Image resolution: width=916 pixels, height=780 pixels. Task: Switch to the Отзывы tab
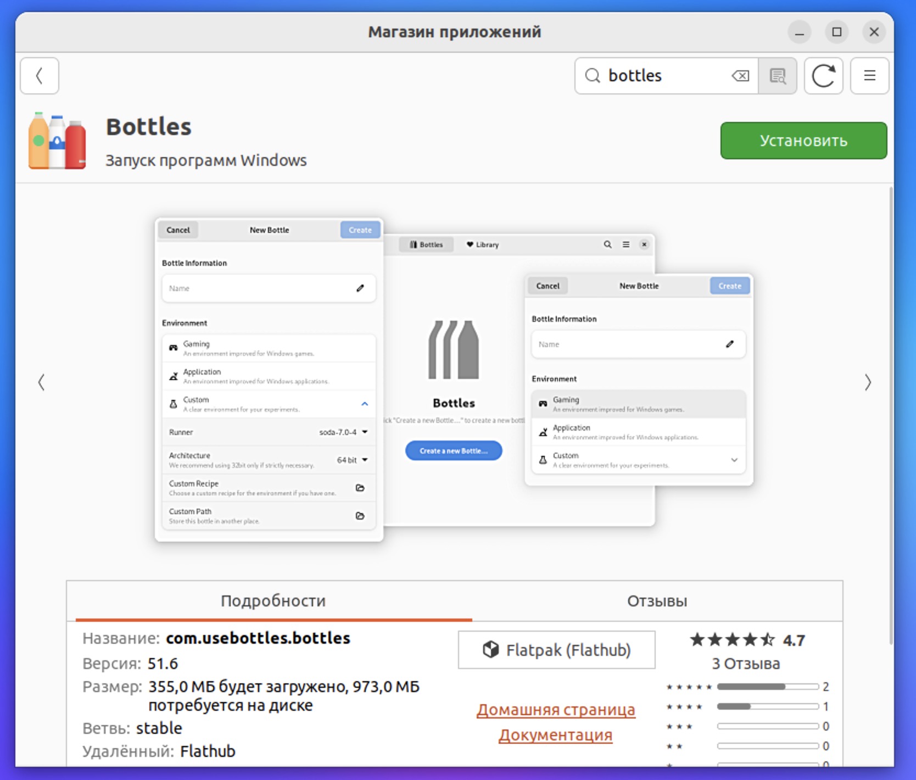[657, 601]
